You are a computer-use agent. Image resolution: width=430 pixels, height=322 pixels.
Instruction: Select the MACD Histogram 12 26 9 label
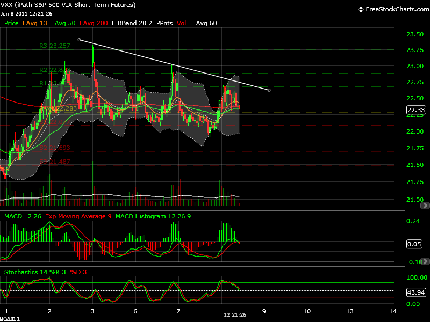151,216
